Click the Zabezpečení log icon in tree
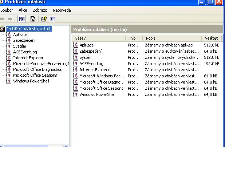This screenshot has width=233, height=186. tap(9, 40)
